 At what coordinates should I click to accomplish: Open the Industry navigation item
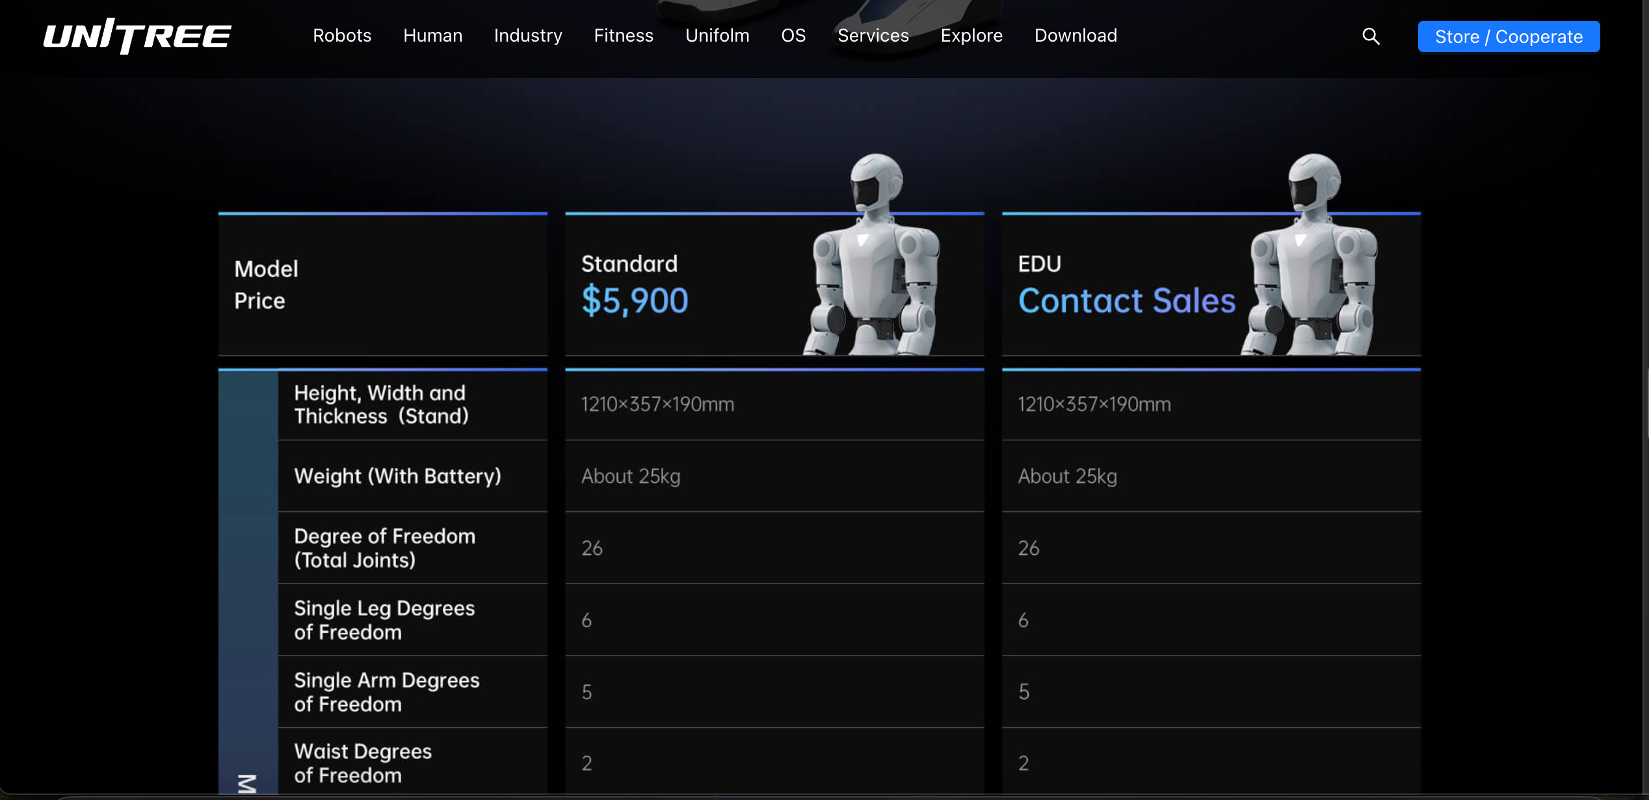[x=528, y=36]
